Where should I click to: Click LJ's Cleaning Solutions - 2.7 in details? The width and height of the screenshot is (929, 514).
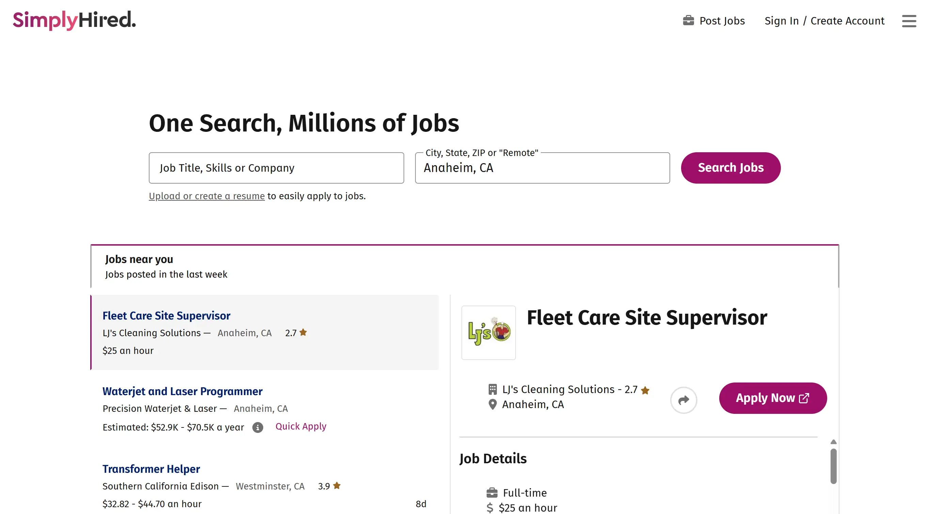click(x=570, y=390)
